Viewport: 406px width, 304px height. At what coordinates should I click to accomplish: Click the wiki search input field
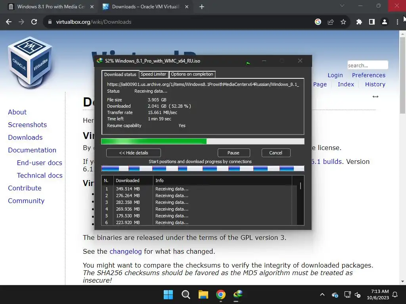[x=368, y=65]
